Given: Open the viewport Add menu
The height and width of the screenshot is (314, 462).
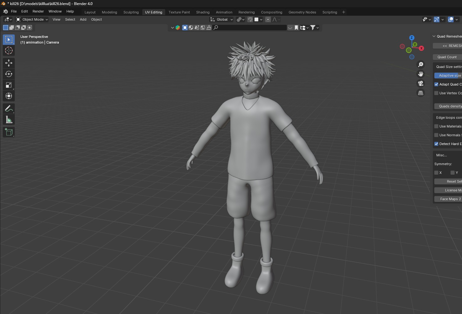Looking at the screenshot, I should pos(83,19).
